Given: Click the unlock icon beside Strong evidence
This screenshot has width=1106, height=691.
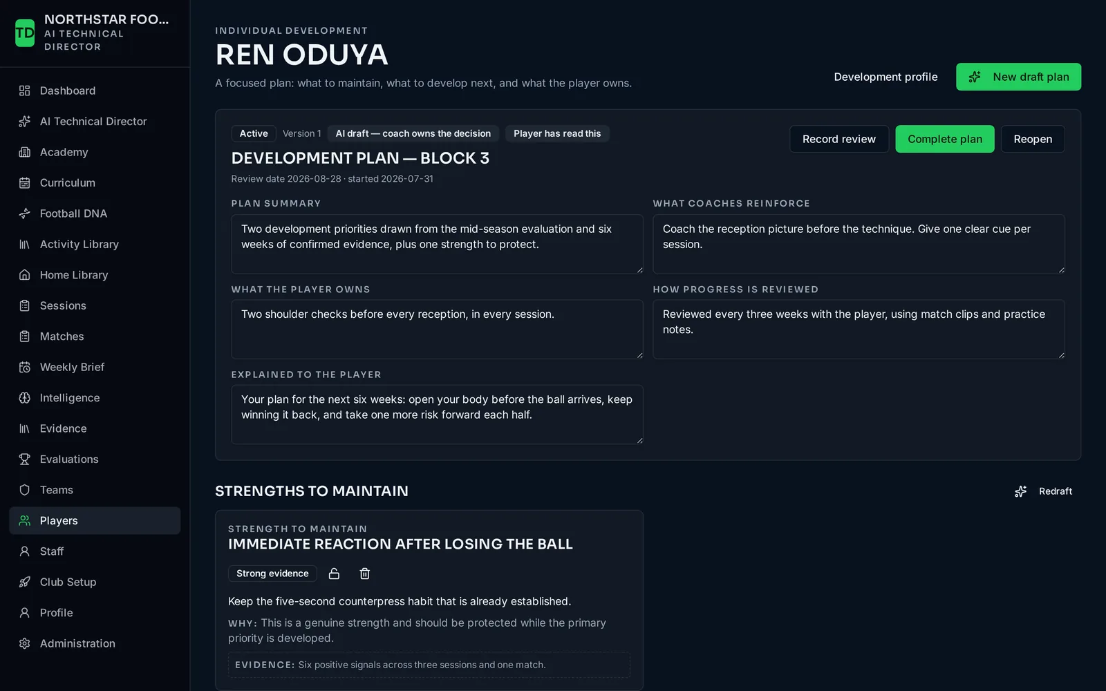Looking at the screenshot, I should tap(334, 574).
